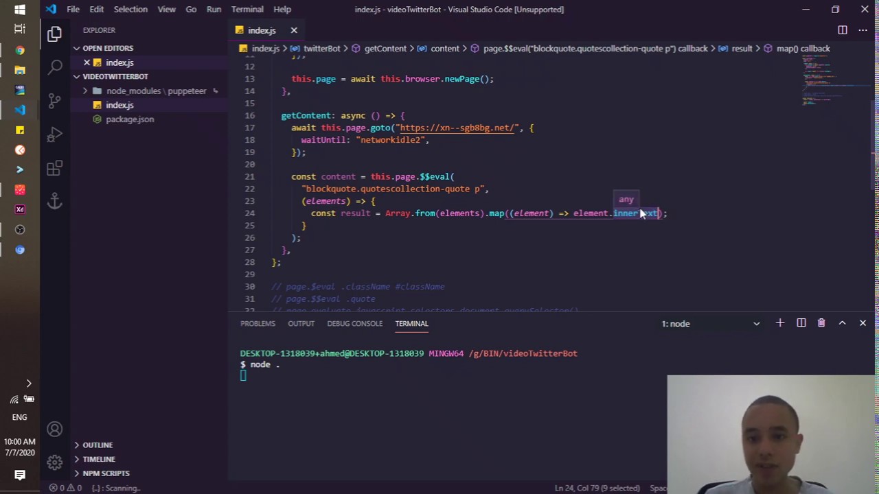Close index.js under Open Editors
The image size is (879, 494).
point(87,62)
